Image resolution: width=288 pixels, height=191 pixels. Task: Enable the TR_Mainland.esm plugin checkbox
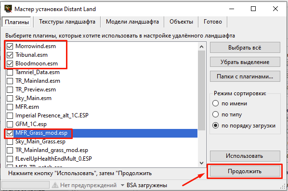click(x=10, y=81)
